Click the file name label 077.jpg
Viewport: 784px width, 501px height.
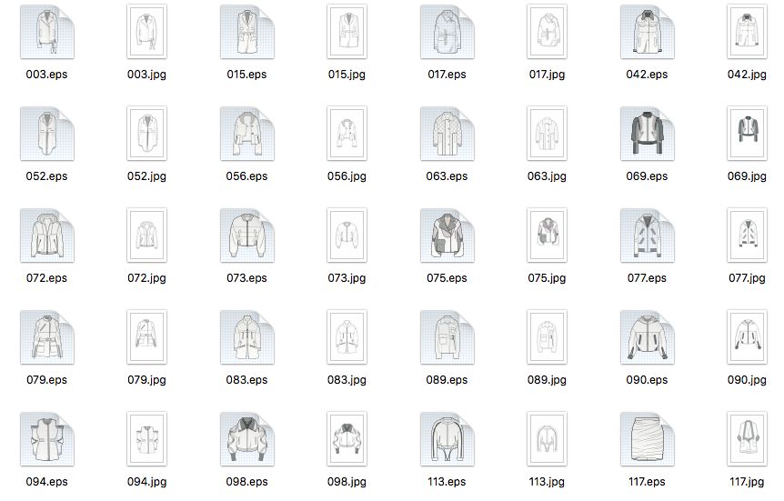point(747,278)
